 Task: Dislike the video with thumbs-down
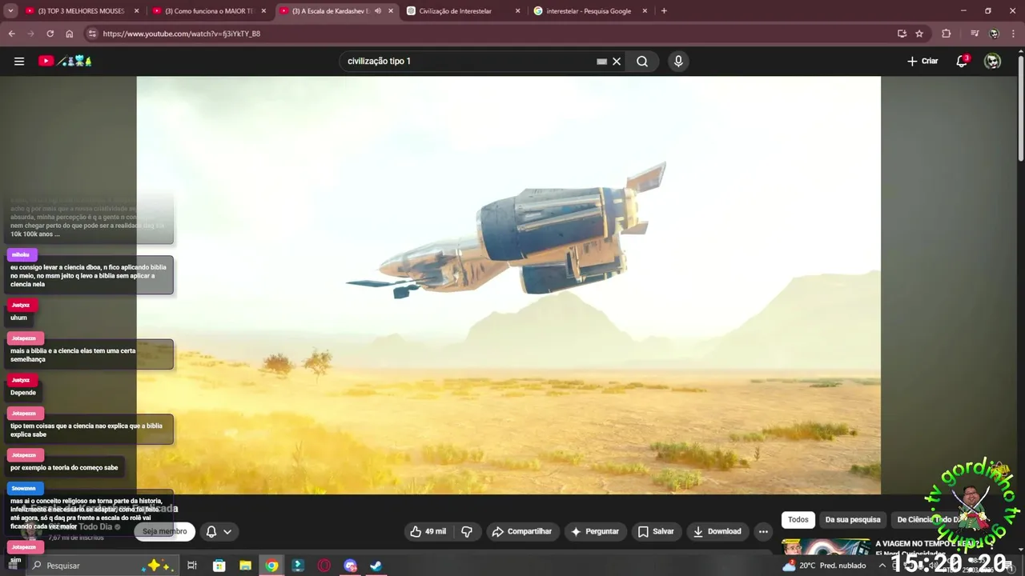pyautogui.click(x=467, y=531)
